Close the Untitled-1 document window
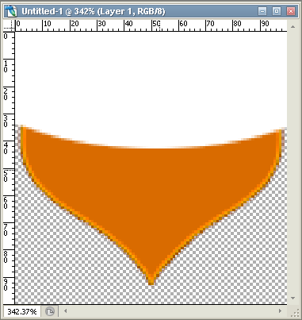 291,11
